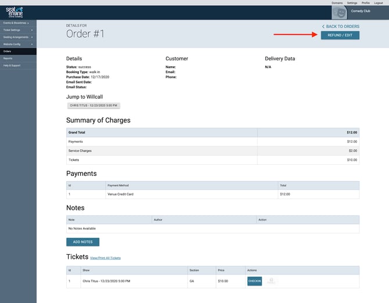Viewport: 389px width, 303px height.
Task: Click the Seat Engine logo
Action: coord(15,13)
